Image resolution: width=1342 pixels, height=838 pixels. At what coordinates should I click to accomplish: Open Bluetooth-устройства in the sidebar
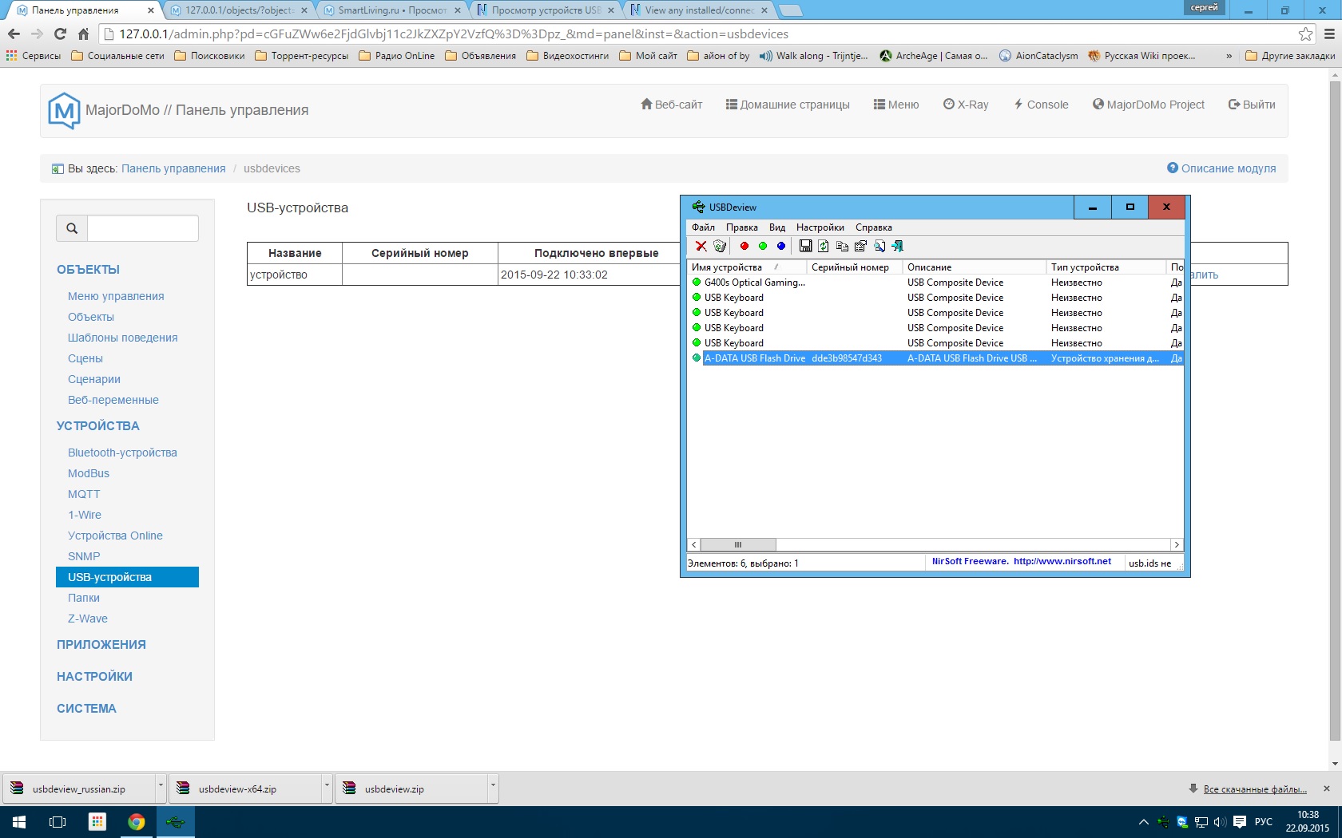(x=122, y=453)
